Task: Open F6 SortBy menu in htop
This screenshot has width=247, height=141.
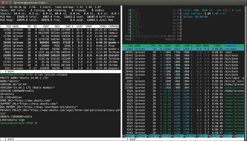Action: coord(189,136)
